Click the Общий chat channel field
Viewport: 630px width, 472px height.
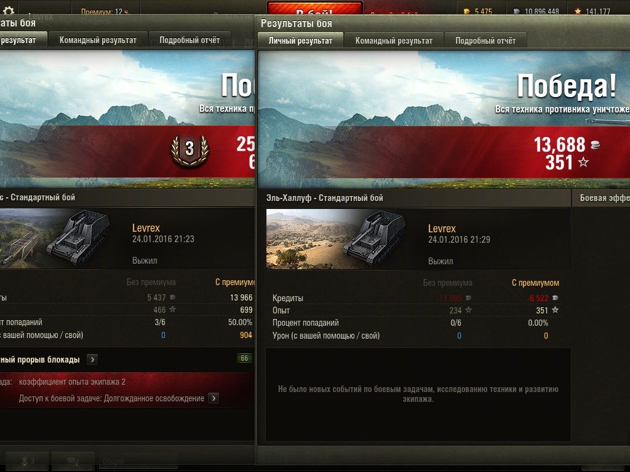point(138,461)
